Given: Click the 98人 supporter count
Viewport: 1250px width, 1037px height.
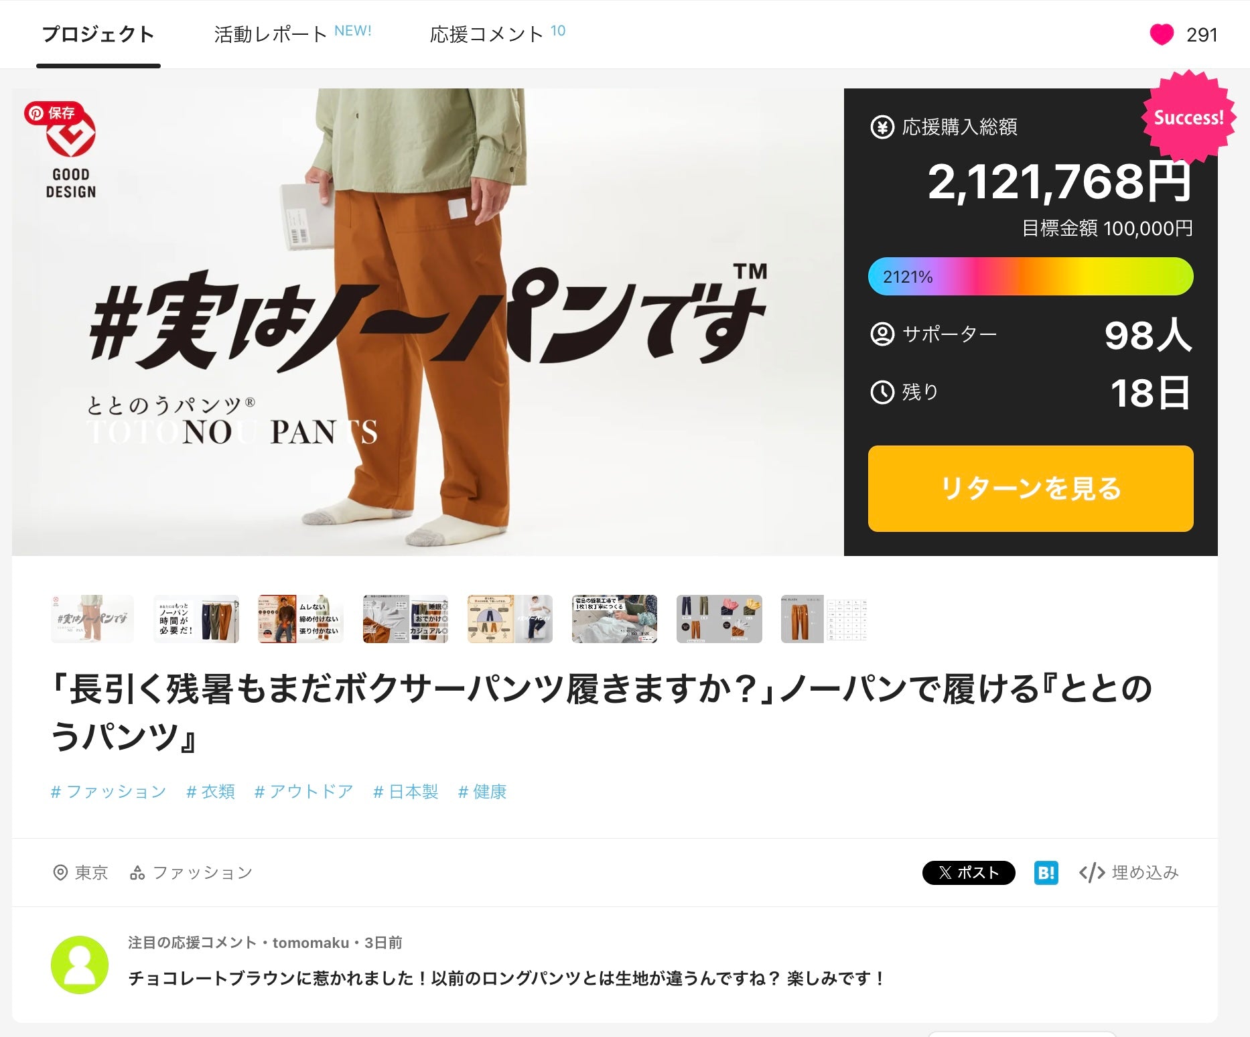Looking at the screenshot, I should click(1148, 335).
